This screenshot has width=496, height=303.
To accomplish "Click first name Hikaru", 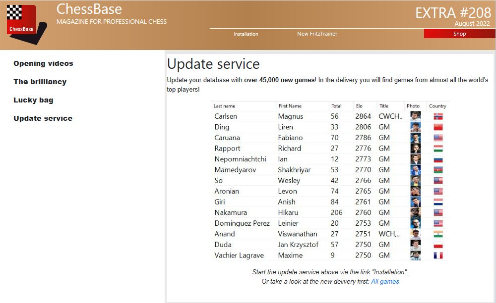I will click(288, 213).
